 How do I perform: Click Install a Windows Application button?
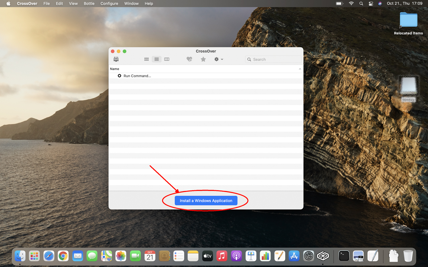tap(206, 201)
